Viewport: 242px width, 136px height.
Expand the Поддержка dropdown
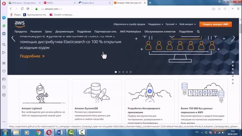[155, 24]
